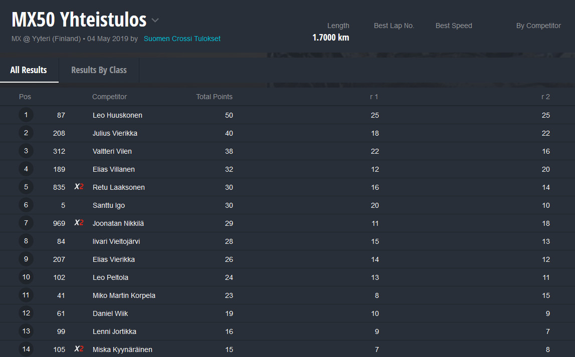Click the r 2 column header
Screen dimensions: 575x357
545,97
